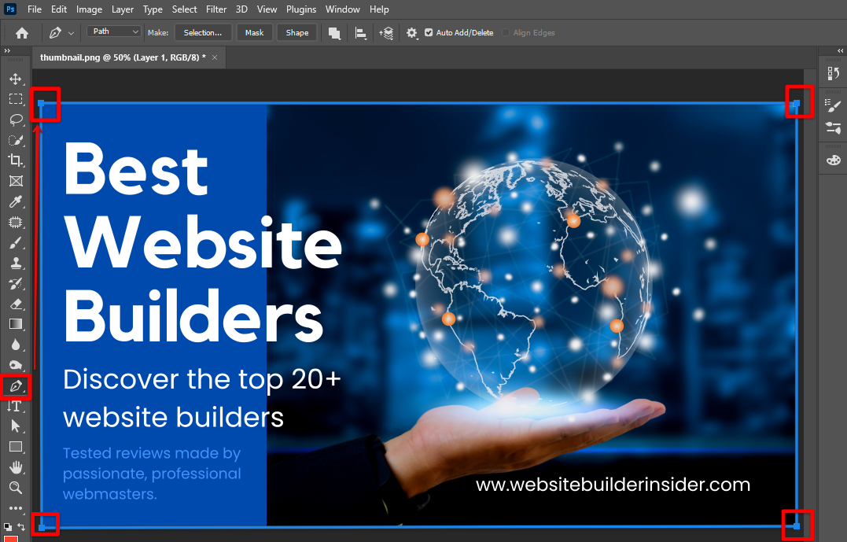Select the Crop tool
Screen dimensions: 847x542
coord(16,160)
